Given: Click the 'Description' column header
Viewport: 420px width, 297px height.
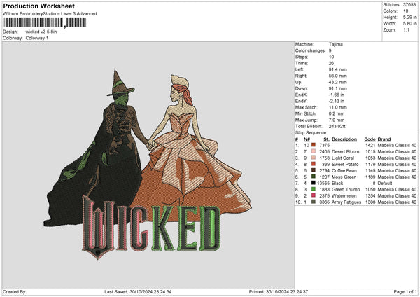Looking at the screenshot, I should click(x=344, y=139).
